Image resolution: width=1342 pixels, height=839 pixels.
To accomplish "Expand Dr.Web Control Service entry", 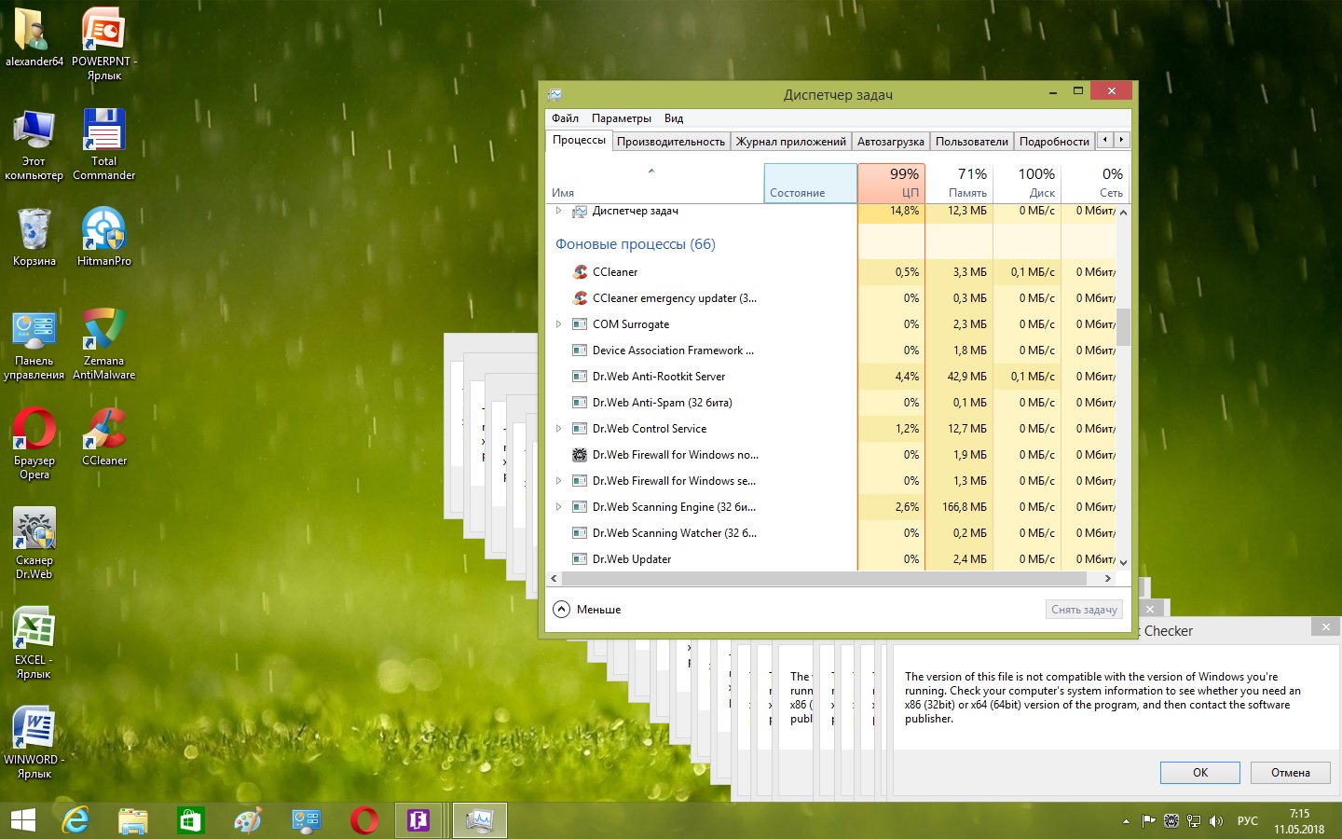I will 558,429.
